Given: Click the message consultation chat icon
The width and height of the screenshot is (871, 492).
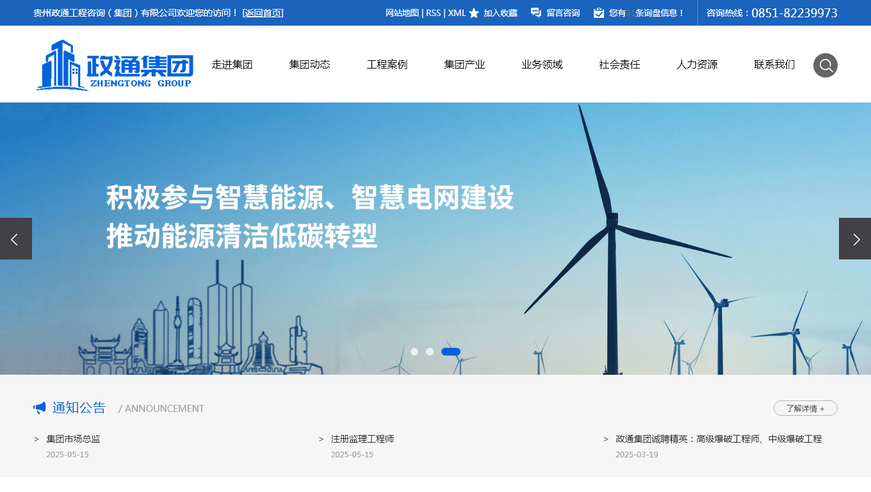Looking at the screenshot, I should 536,13.
